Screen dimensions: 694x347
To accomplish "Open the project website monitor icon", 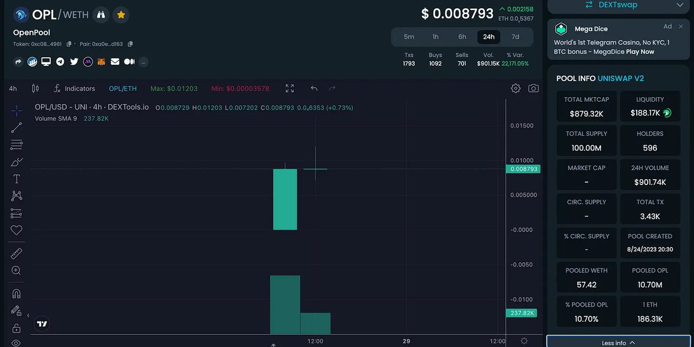I will 46,61.
